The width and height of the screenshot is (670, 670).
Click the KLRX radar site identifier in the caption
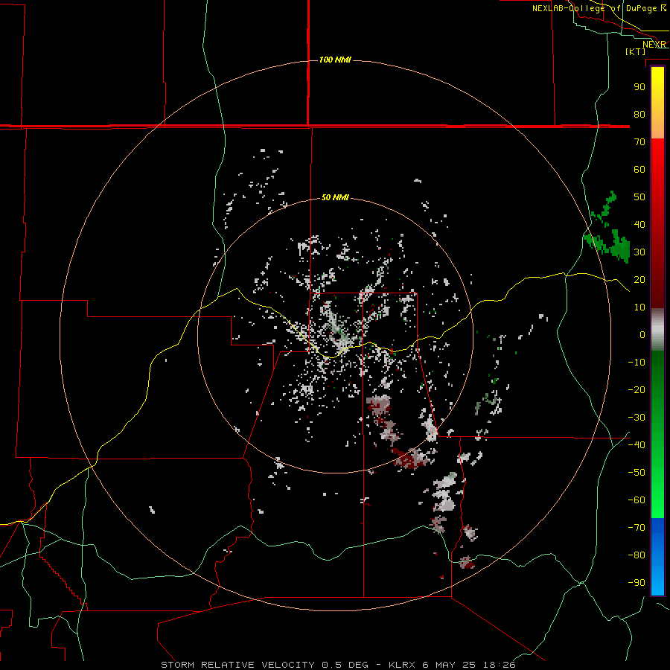click(403, 665)
